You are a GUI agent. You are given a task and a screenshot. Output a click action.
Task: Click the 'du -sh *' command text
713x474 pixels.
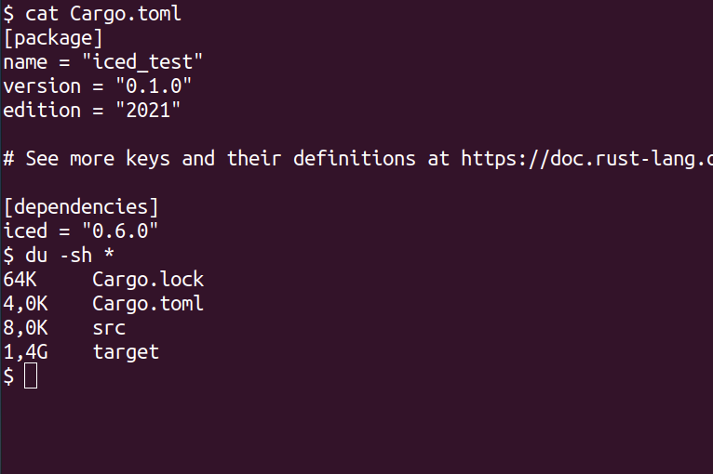coord(70,256)
